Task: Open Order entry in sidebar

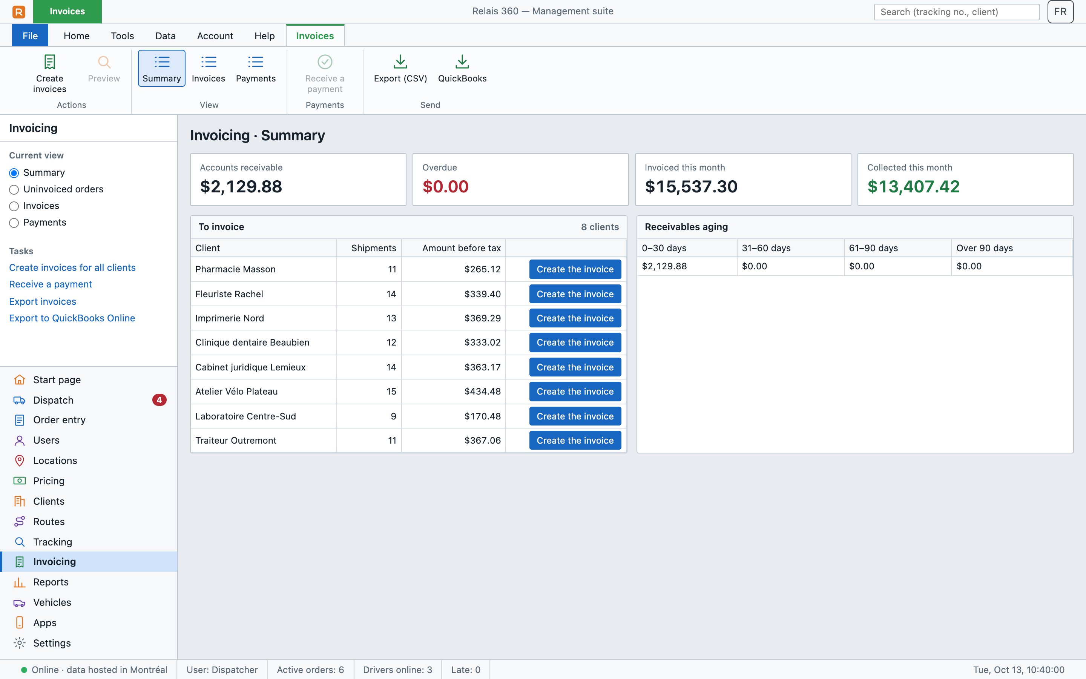Action: 89,420
